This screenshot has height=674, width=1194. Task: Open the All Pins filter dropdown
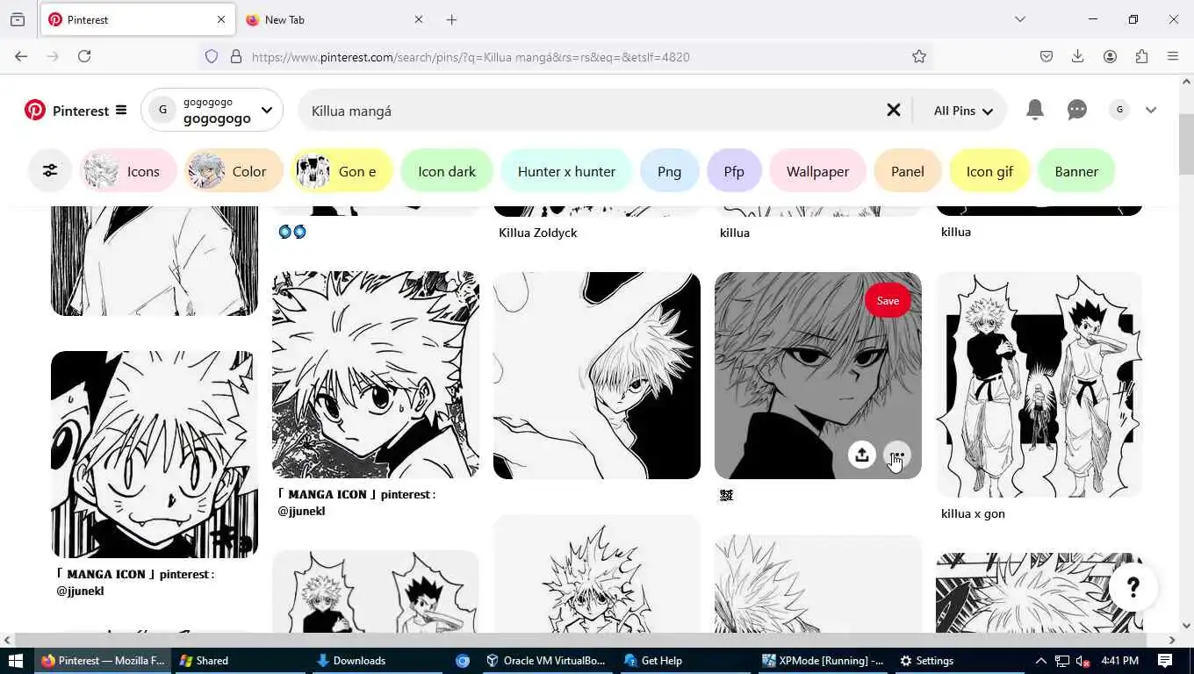[x=963, y=111]
